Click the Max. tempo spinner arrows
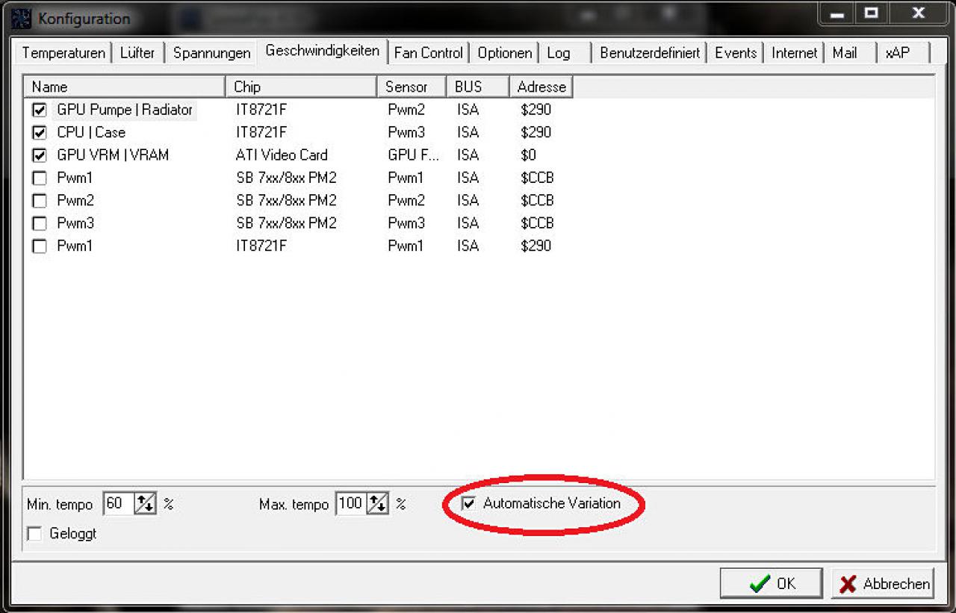The height and width of the screenshot is (613, 956). point(378,504)
